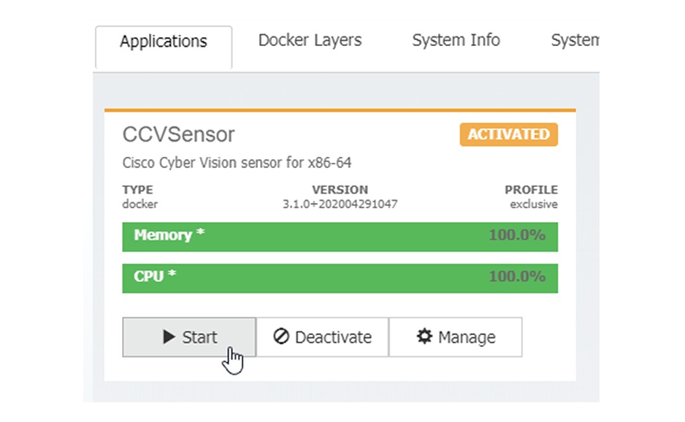
Task: Switch to the Docker Layers tab
Action: [310, 40]
